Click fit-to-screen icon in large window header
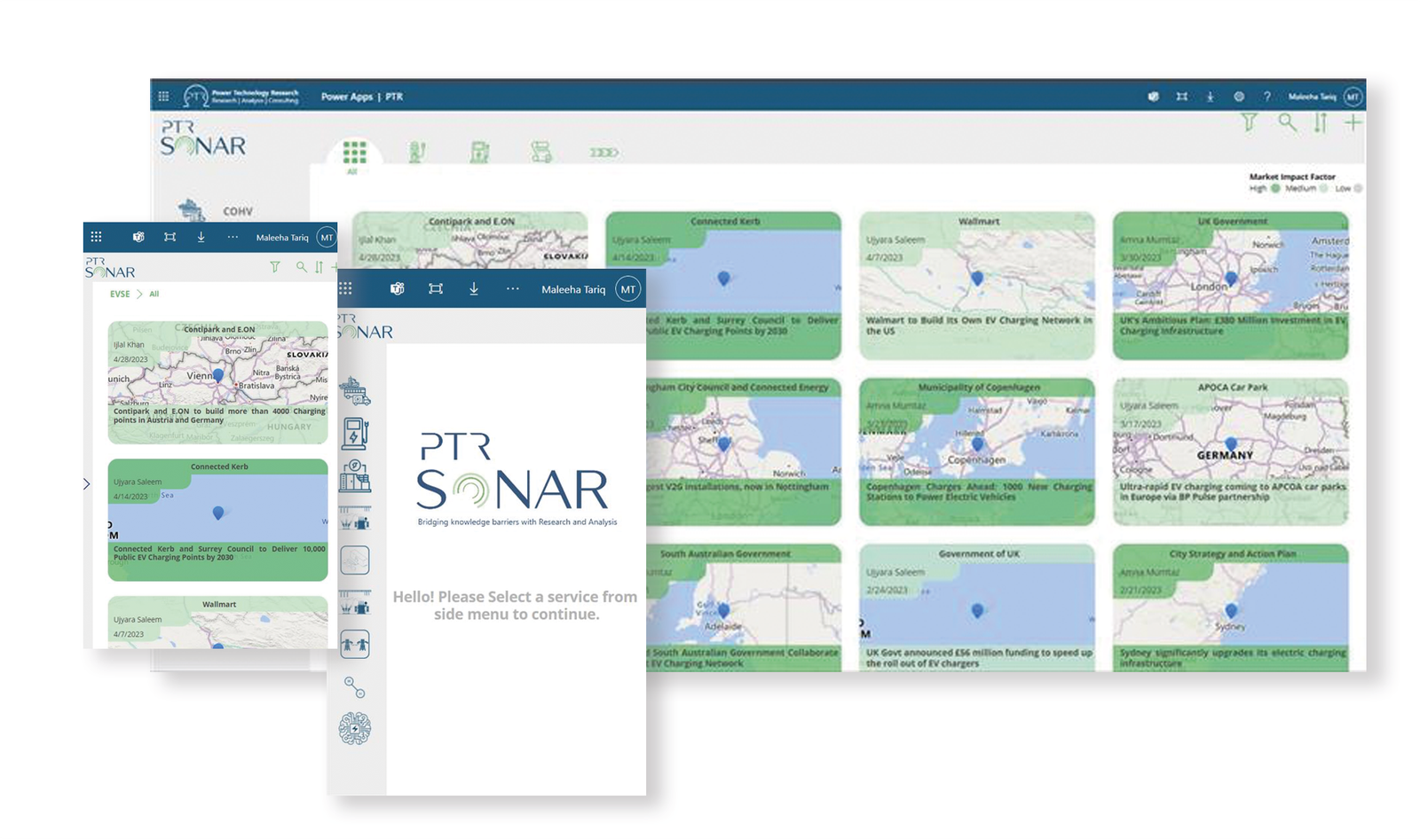Viewport: 1420px width, 839px height. pos(1181,97)
